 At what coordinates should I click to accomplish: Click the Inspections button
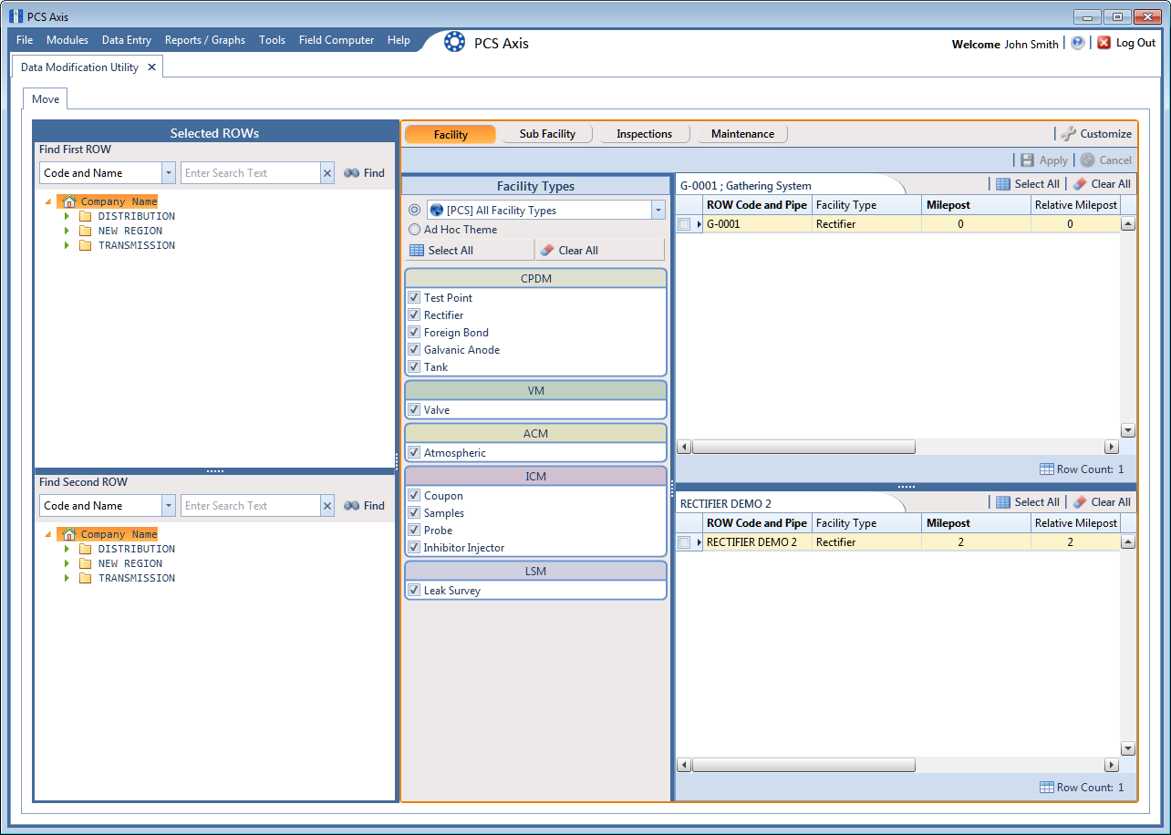pos(644,134)
